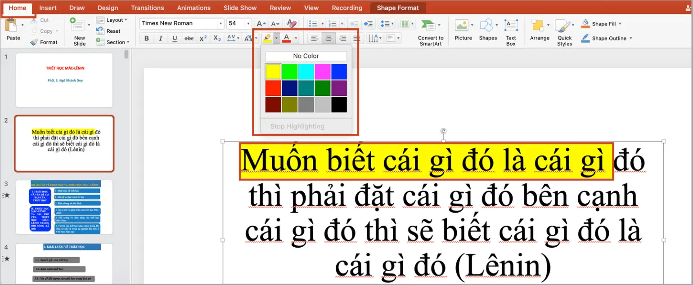The image size is (693, 285).
Task: Toggle italic formatting
Action: (x=161, y=38)
